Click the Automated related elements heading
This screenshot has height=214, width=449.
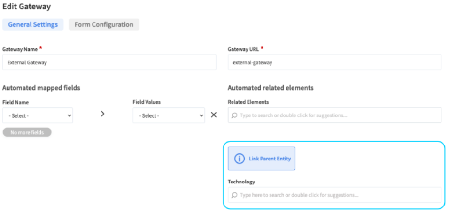point(271,88)
